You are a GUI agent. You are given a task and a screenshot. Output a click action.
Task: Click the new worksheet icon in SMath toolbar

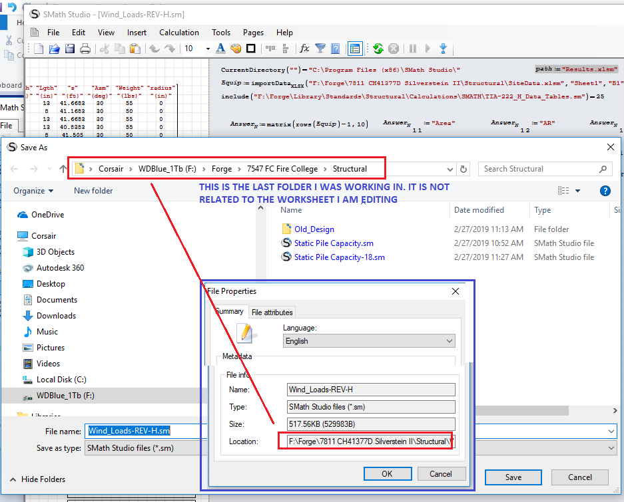[39, 49]
